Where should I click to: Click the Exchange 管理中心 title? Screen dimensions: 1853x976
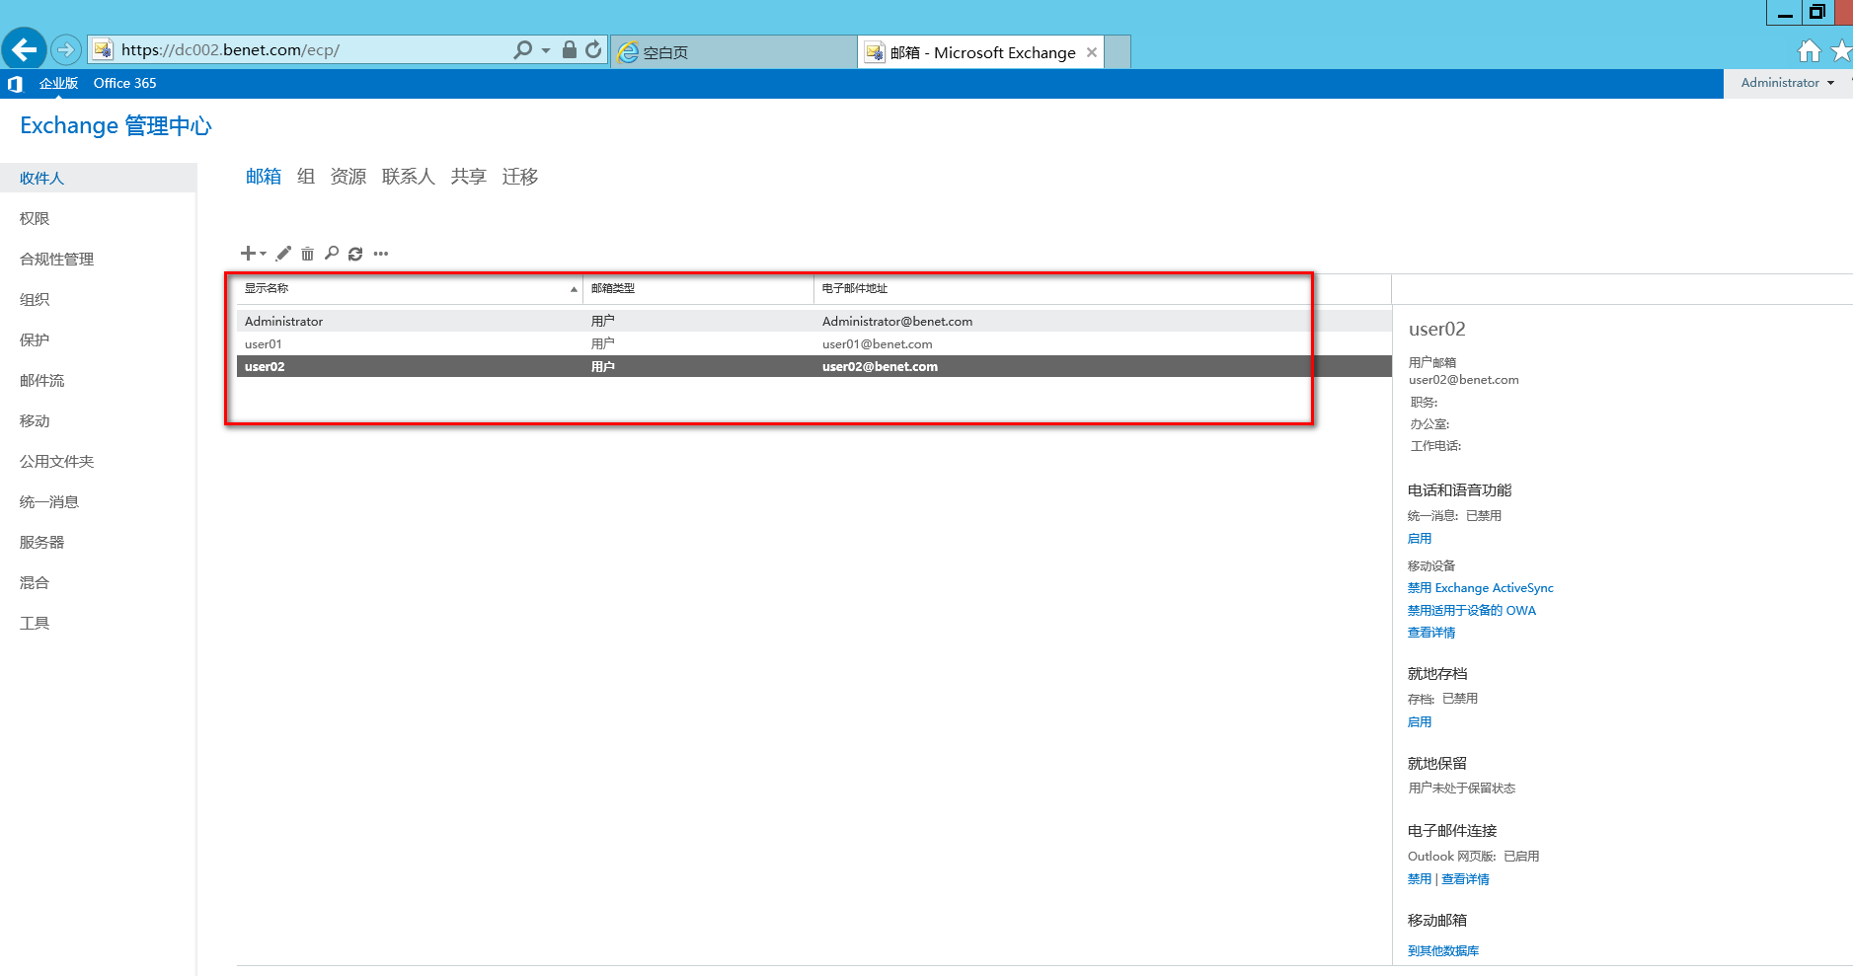tap(116, 126)
